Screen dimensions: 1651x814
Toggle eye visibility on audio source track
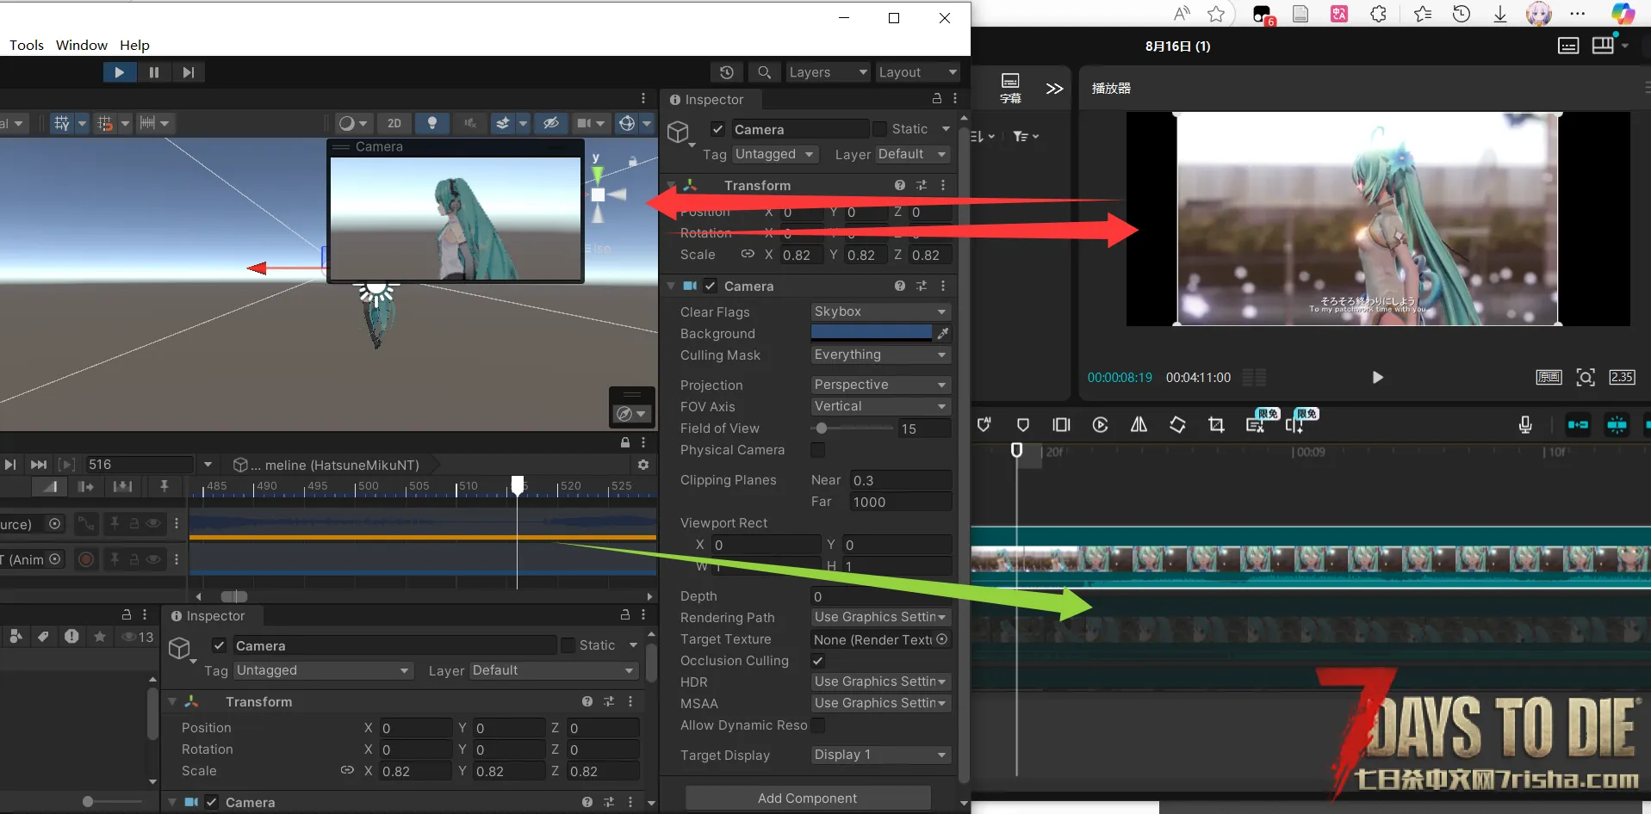point(153,523)
